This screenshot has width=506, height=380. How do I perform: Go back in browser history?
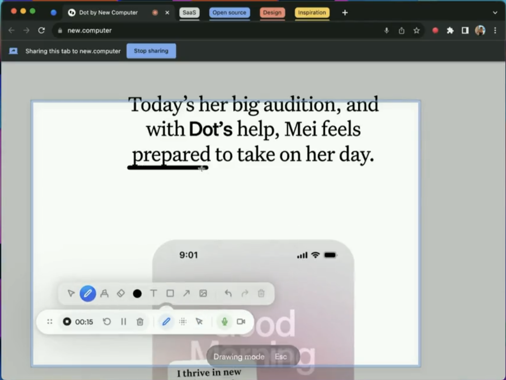point(12,30)
